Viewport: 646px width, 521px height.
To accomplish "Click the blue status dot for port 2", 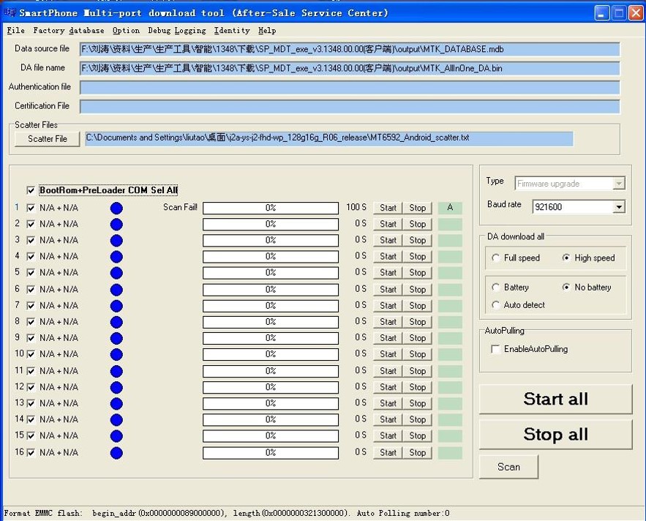I will click(116, 224).
